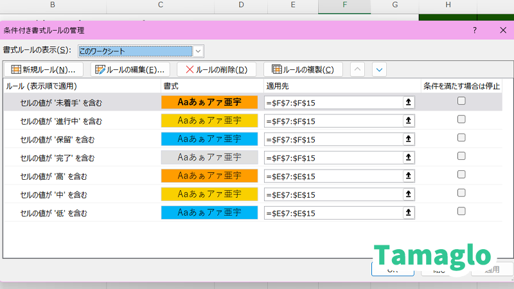514x289 pixels.
Task: Click the orange format preview for '高'
Action: coord(209,176)
